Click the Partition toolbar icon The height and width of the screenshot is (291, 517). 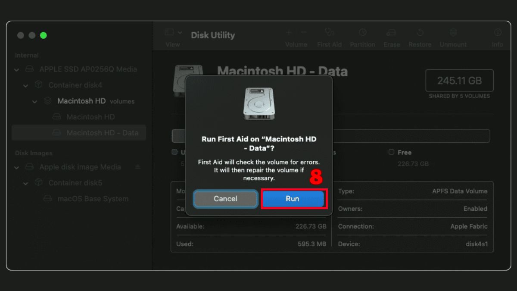click(362, 32)
